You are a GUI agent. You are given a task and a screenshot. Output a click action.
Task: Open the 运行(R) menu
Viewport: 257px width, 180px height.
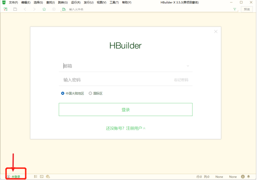coord(76,2)
